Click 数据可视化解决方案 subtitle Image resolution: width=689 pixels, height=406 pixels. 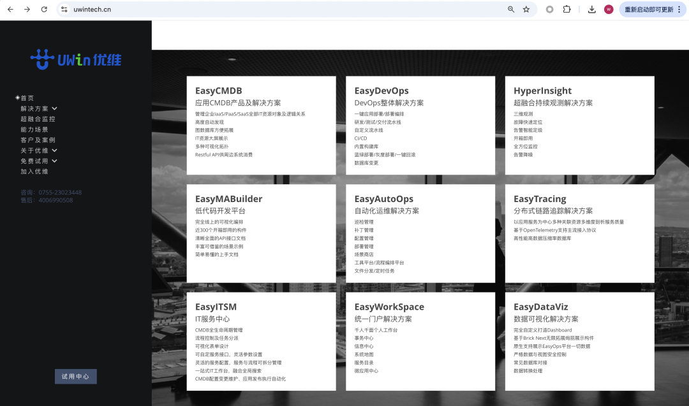coord(545,319)
